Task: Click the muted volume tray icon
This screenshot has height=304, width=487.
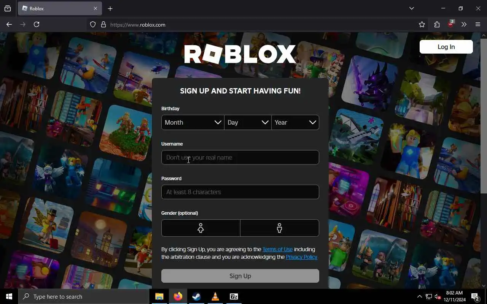Action: coord(438,296)
